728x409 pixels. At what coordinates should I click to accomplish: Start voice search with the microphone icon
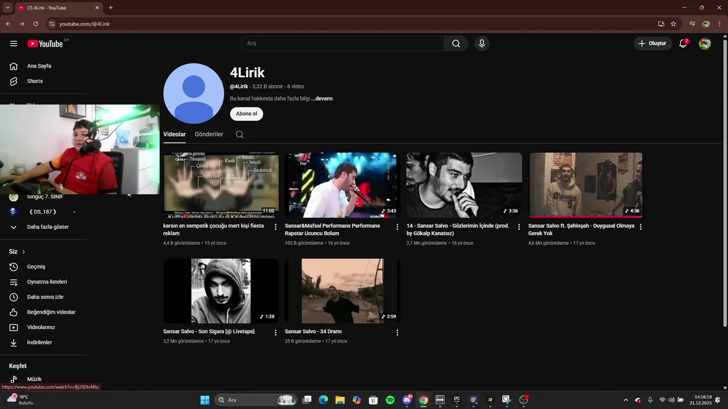pyautogui.click(x=482, y=44)
